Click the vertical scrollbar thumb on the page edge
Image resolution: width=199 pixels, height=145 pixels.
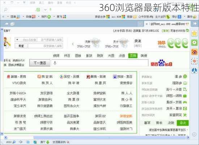click(x=2, y=46)
